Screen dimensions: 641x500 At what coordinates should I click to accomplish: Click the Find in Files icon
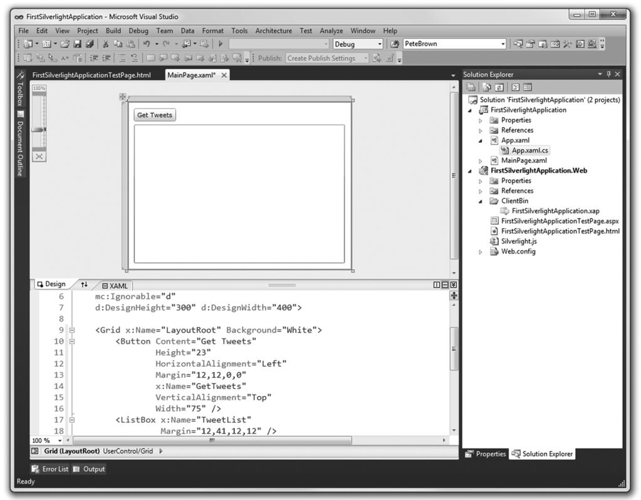click(x=395, y=44)
